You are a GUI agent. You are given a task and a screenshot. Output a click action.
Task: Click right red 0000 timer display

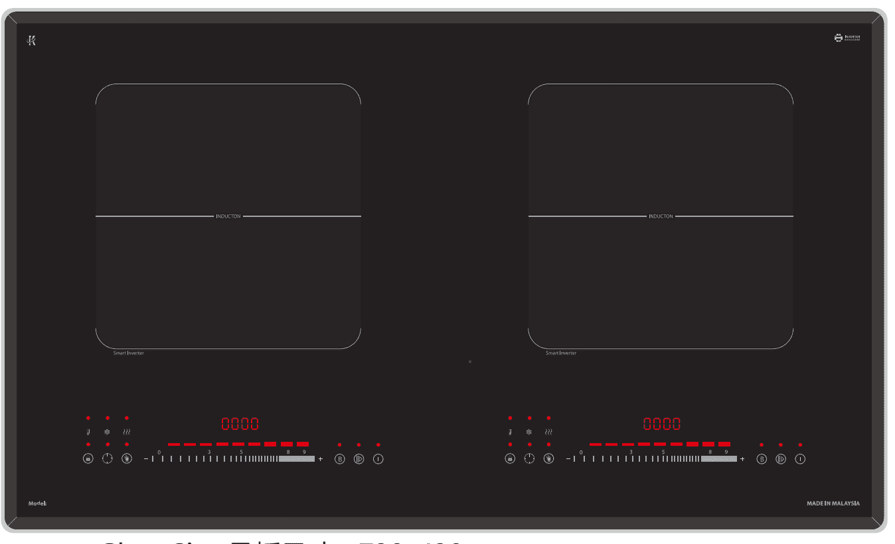point(661,424)
